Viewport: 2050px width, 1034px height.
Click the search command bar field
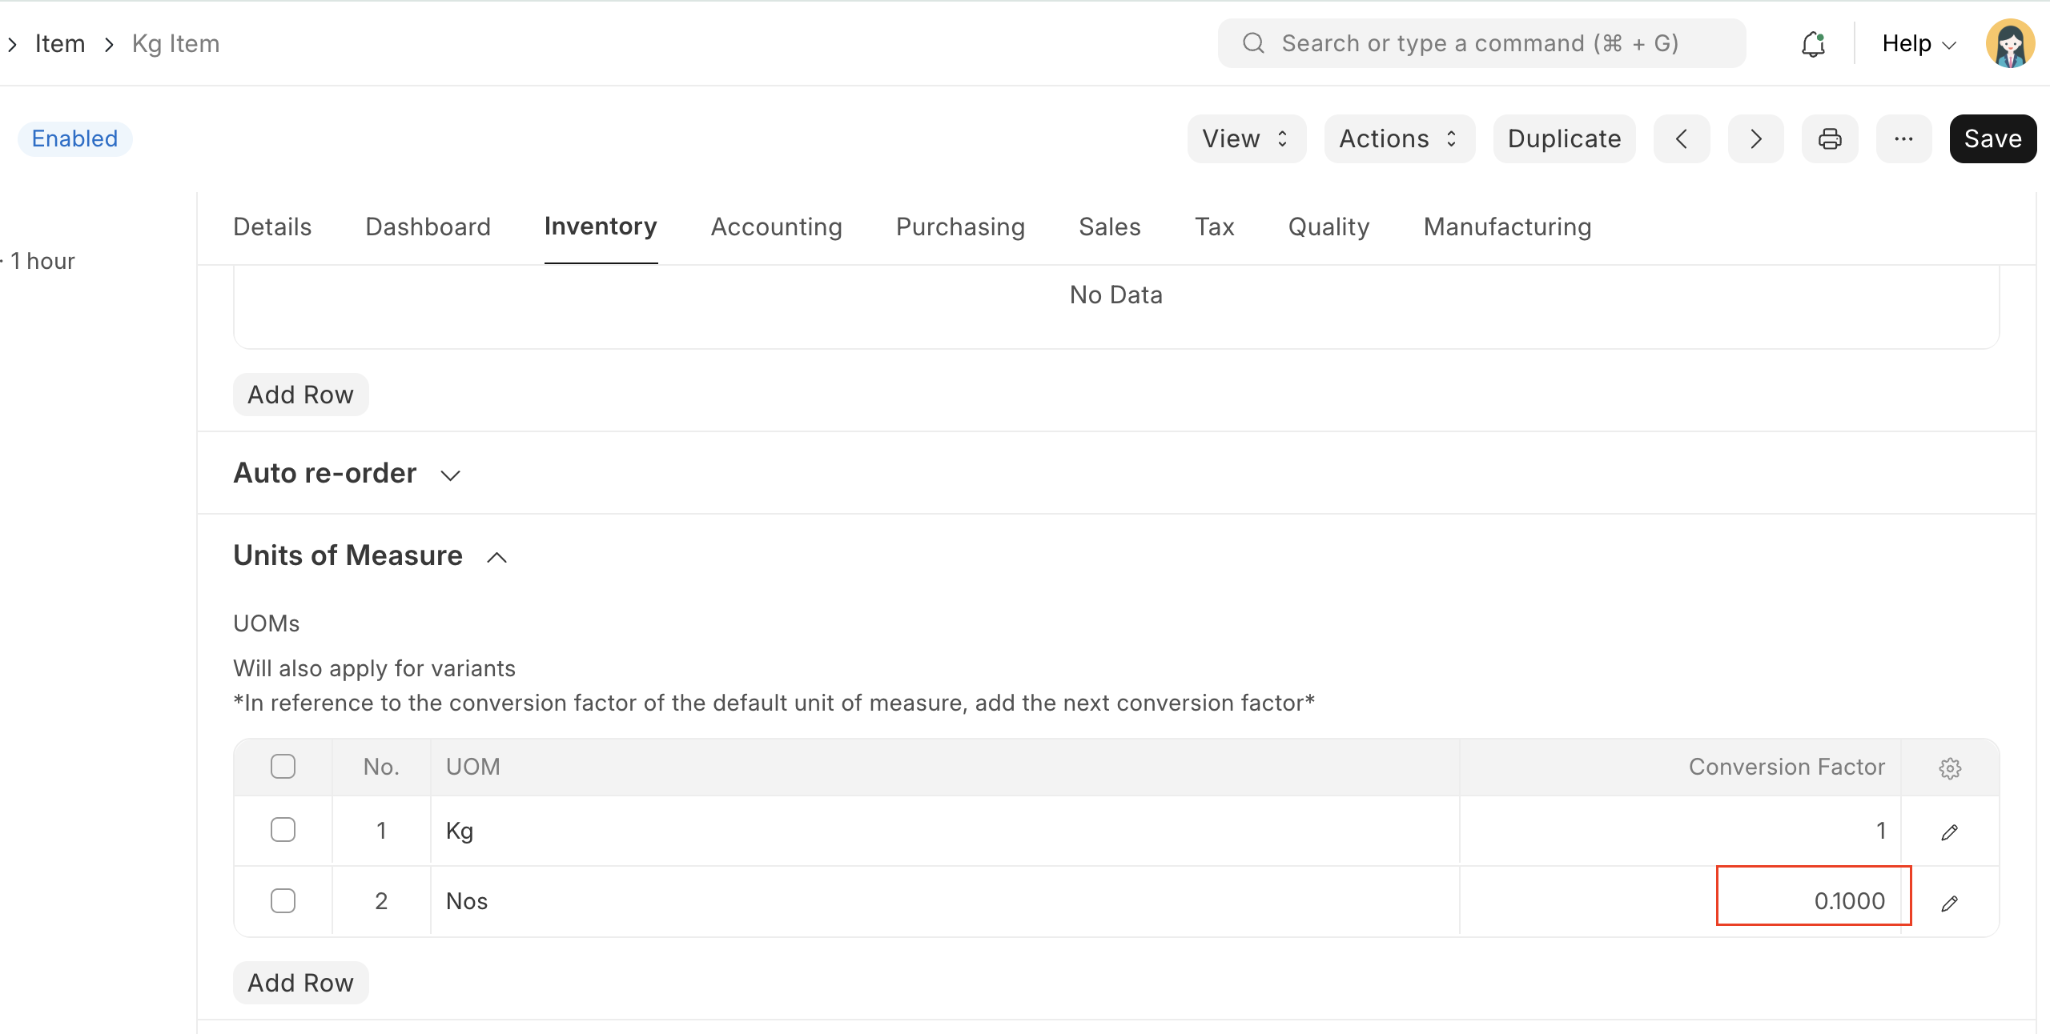[1481, 43]
